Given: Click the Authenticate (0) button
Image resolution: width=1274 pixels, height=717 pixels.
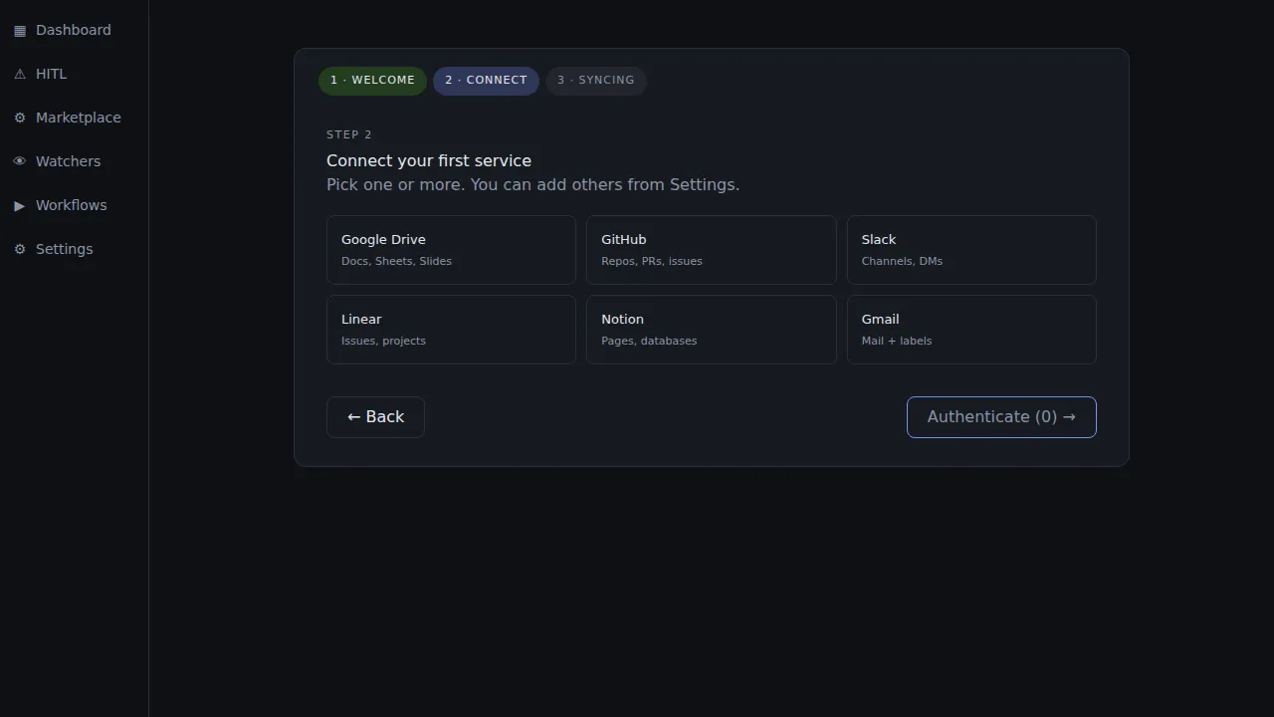Looking at the screenshot, I should (1001, 417).
